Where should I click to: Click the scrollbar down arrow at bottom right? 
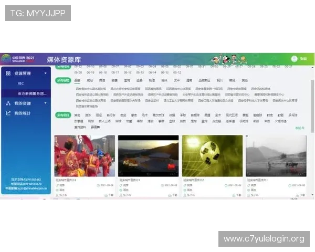pyautogui.click(x=312, y=195)
